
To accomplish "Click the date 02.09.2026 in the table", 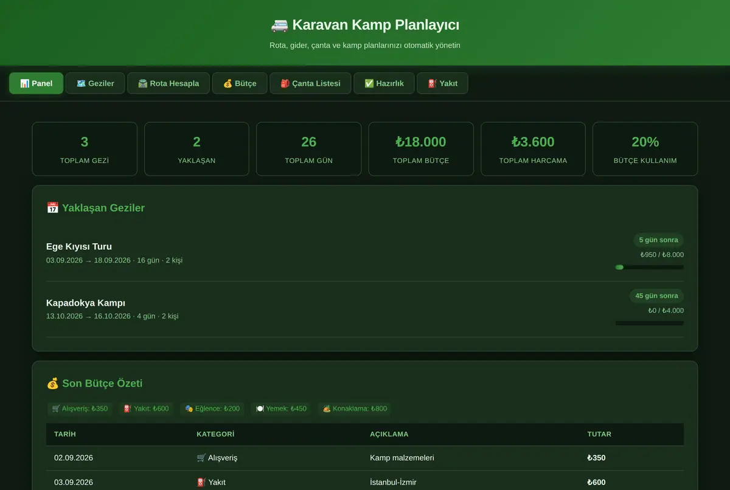I will coord(74,458).
